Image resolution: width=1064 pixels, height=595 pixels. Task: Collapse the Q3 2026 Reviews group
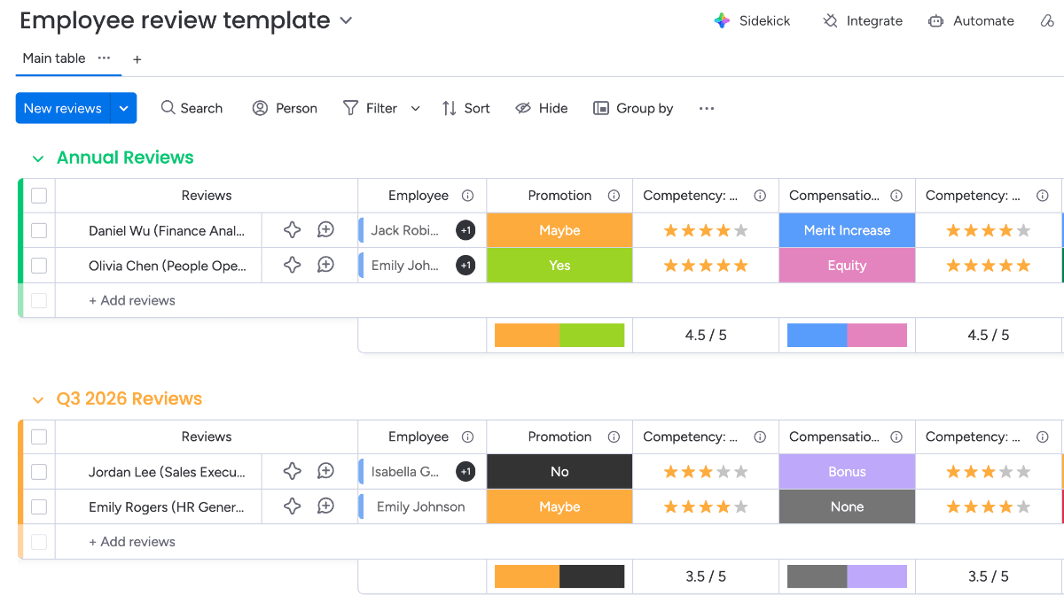(37, 400)
